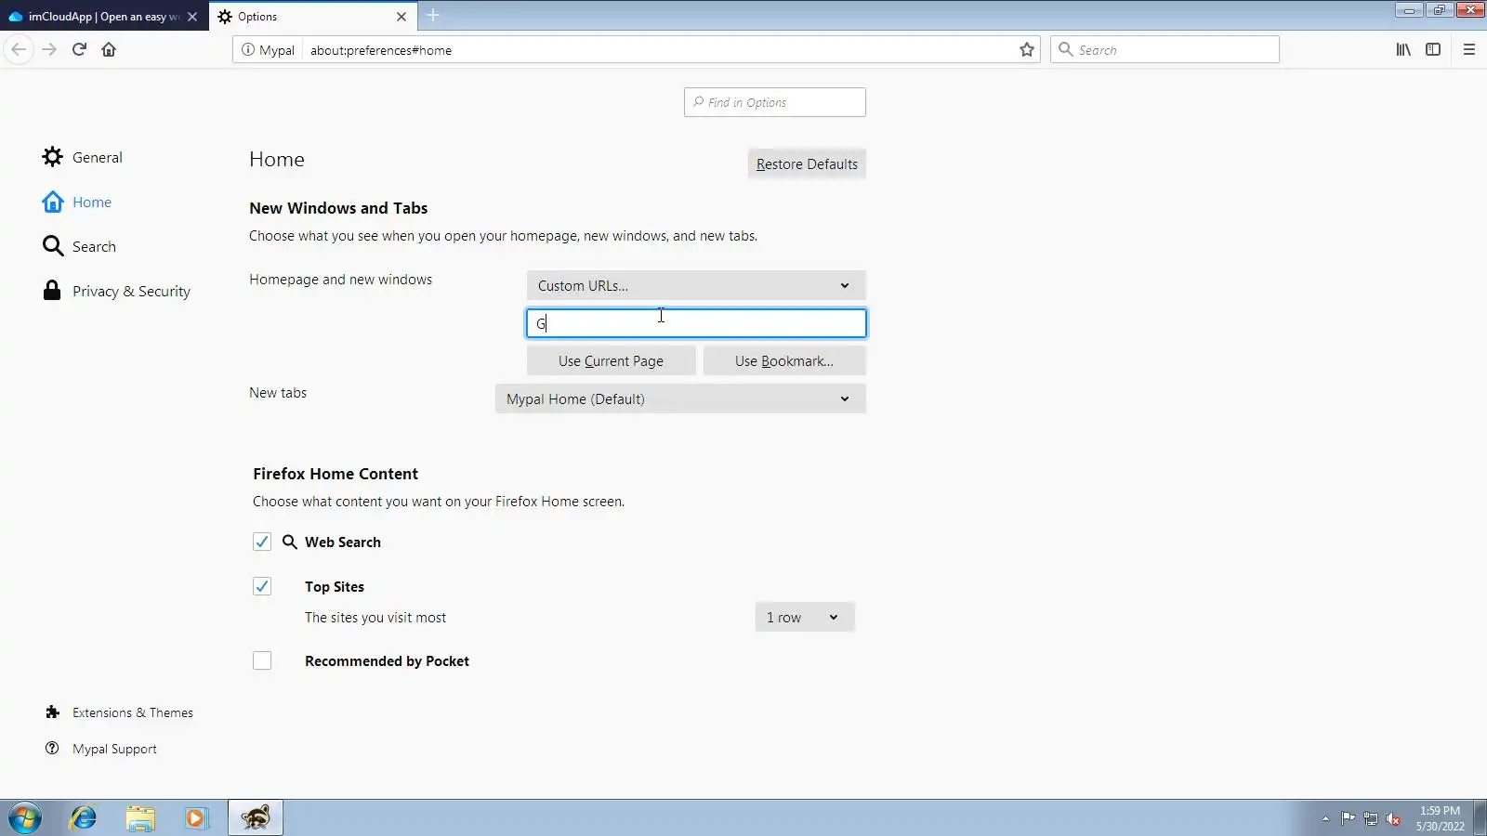Viewport: 1487px width, 836px height.
Task: Open the taskbar clock and date
Action: [1441, 818]
